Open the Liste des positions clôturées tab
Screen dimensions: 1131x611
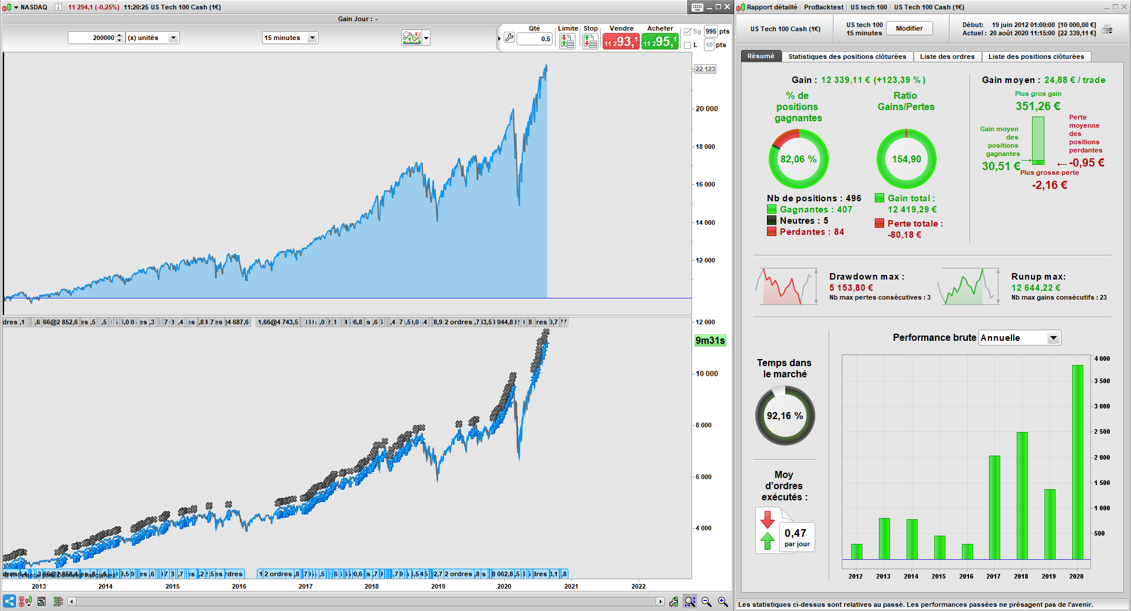point(1036,57)
